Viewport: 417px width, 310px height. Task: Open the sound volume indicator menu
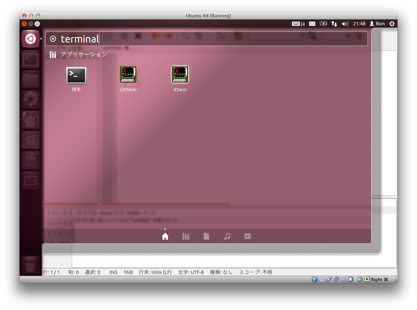[345, 24]
